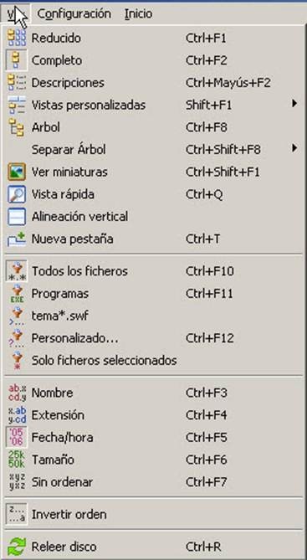The width and height of the screenshot is (307, 560).
Task: Select Solo ficheros seleccionados
Action: (154, 360)
